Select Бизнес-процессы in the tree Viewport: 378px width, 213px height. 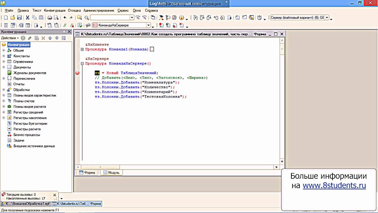27,135
